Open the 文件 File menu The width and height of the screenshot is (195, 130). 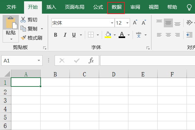[x=11, y=7]
